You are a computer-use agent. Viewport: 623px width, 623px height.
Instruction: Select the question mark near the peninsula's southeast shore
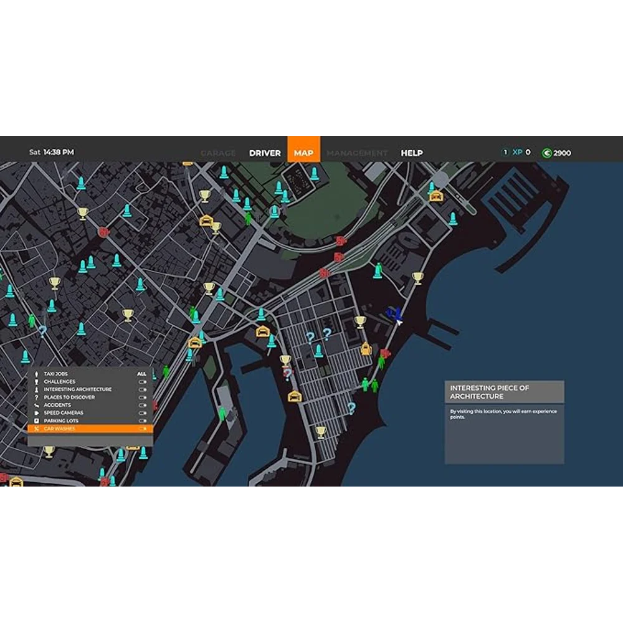(x=351, y=408)
